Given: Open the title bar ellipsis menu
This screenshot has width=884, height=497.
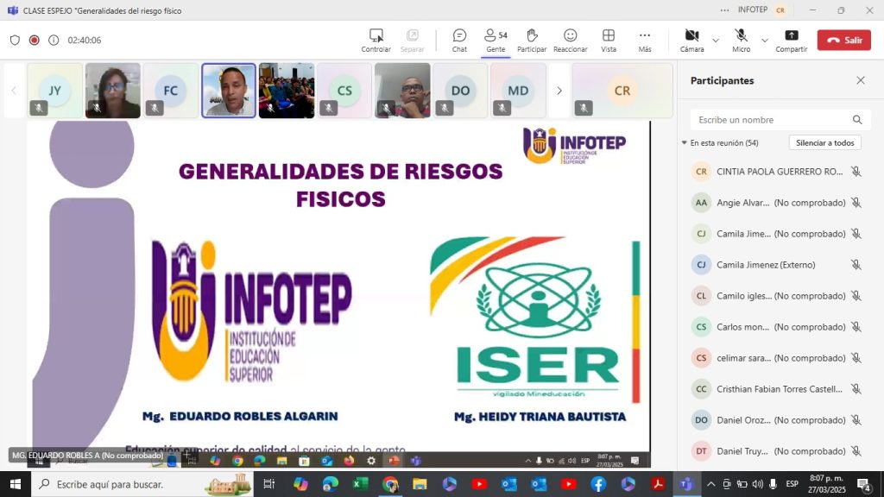Looking at the screenshot, I should (x=724, y=10).
